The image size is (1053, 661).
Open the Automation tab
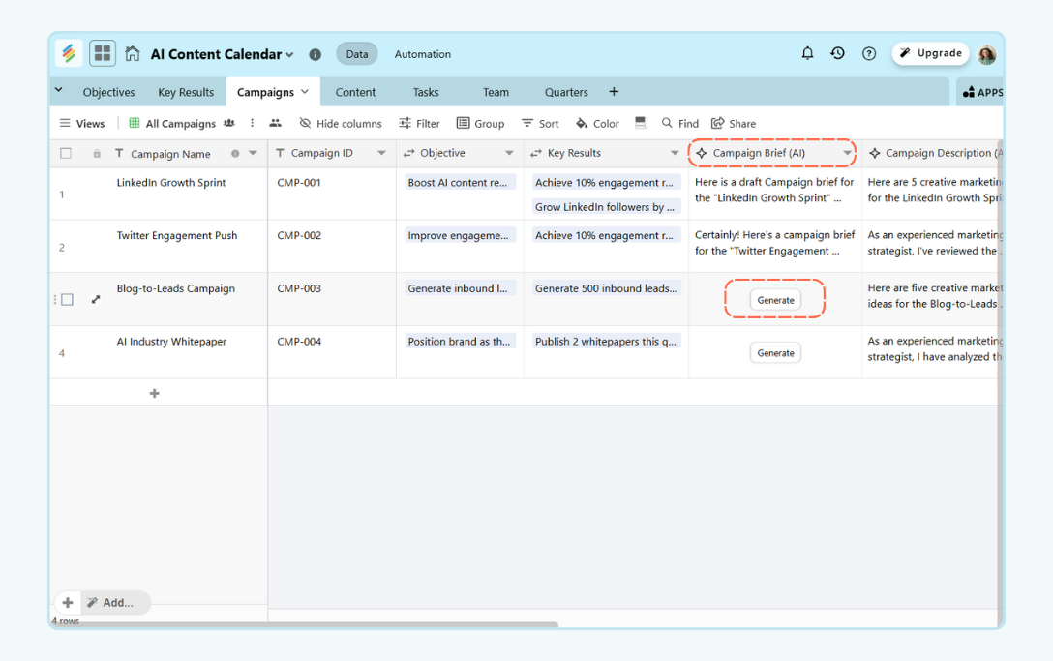[x=422, y=54]
